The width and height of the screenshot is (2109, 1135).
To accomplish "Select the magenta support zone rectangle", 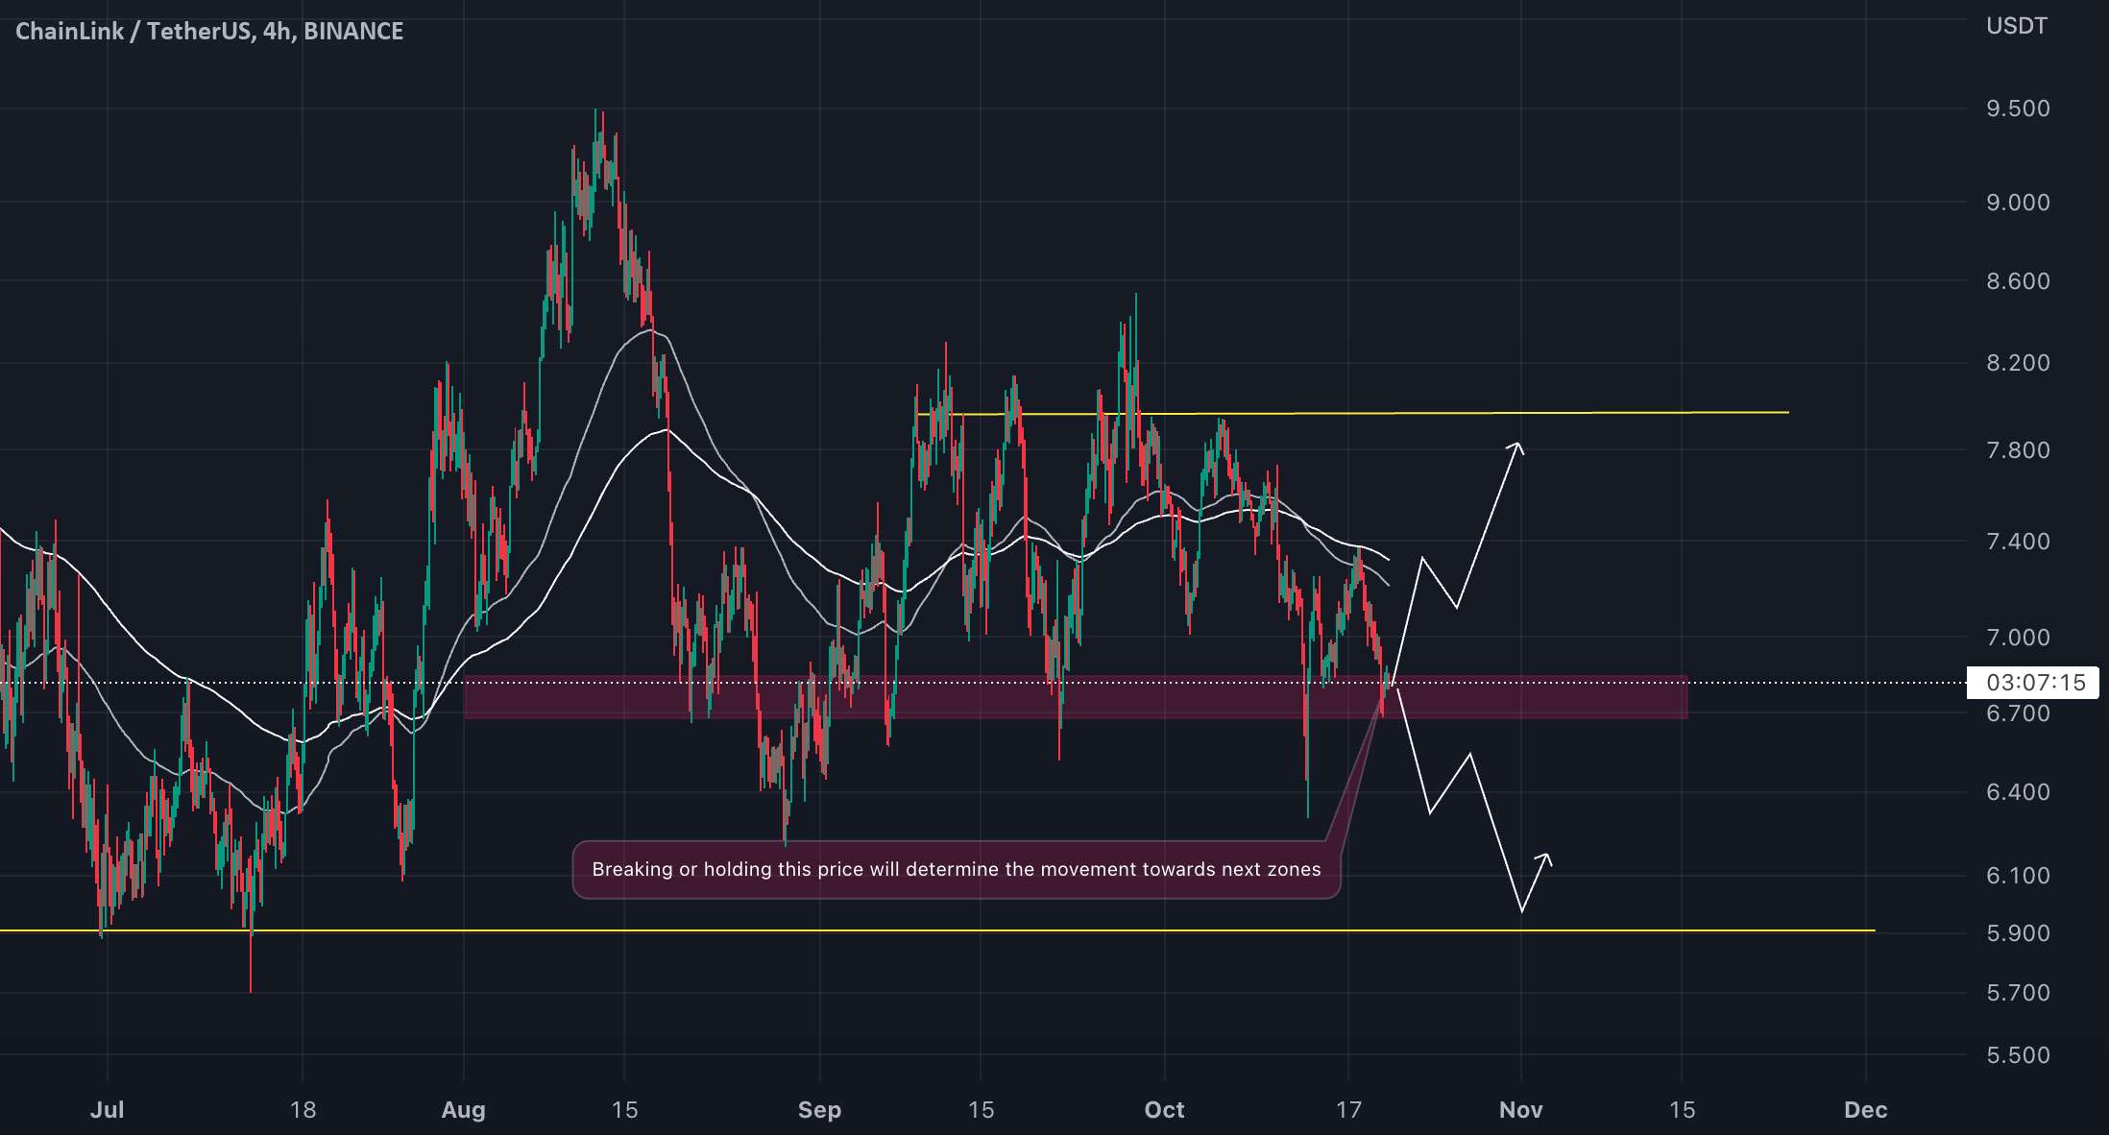I will click(1076, 697).
